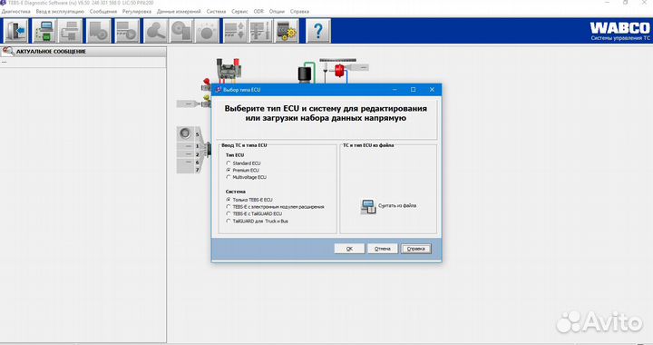Screen dimensions: 653x345
Task: Open the Диагностика menu
Action: tap(16, 12)
